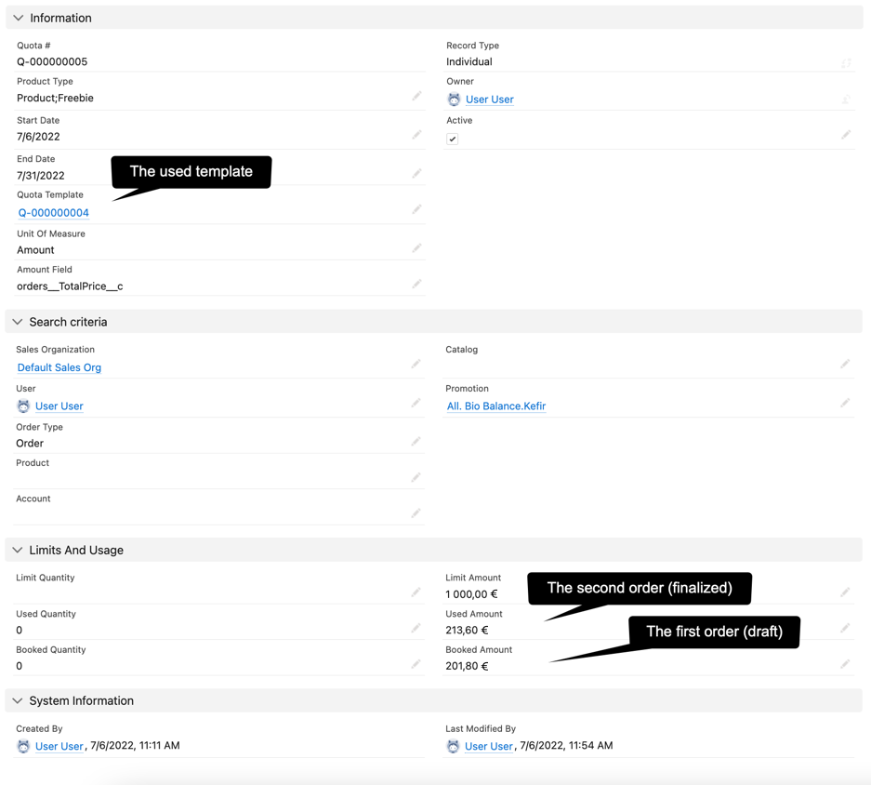
Task: Click the change owner icon beside Owner
Action: [846, 99]
